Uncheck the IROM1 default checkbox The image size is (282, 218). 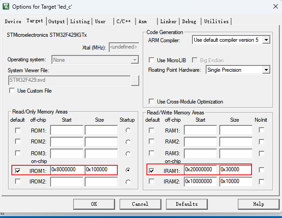coord(18,170)
